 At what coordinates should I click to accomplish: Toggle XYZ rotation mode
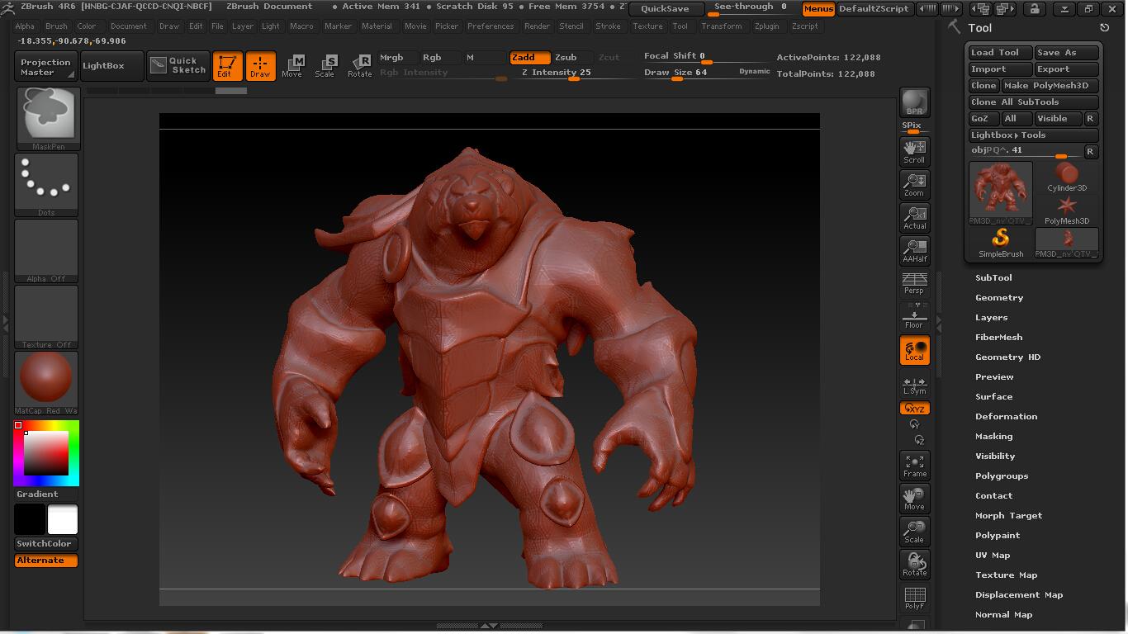coord(914,409)
